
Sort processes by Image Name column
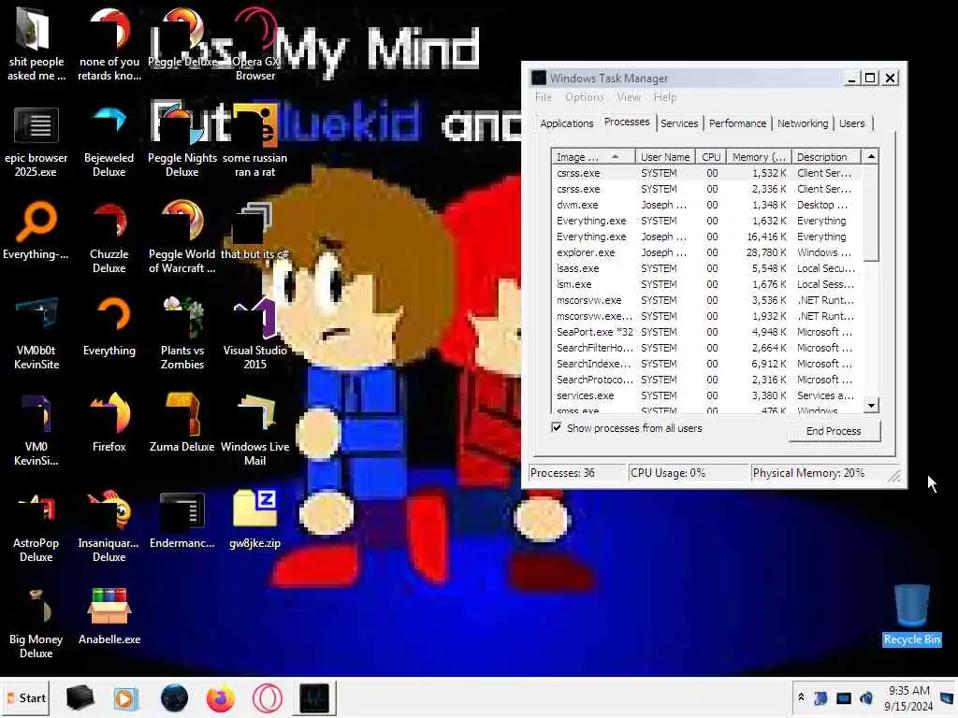[592, 157]
